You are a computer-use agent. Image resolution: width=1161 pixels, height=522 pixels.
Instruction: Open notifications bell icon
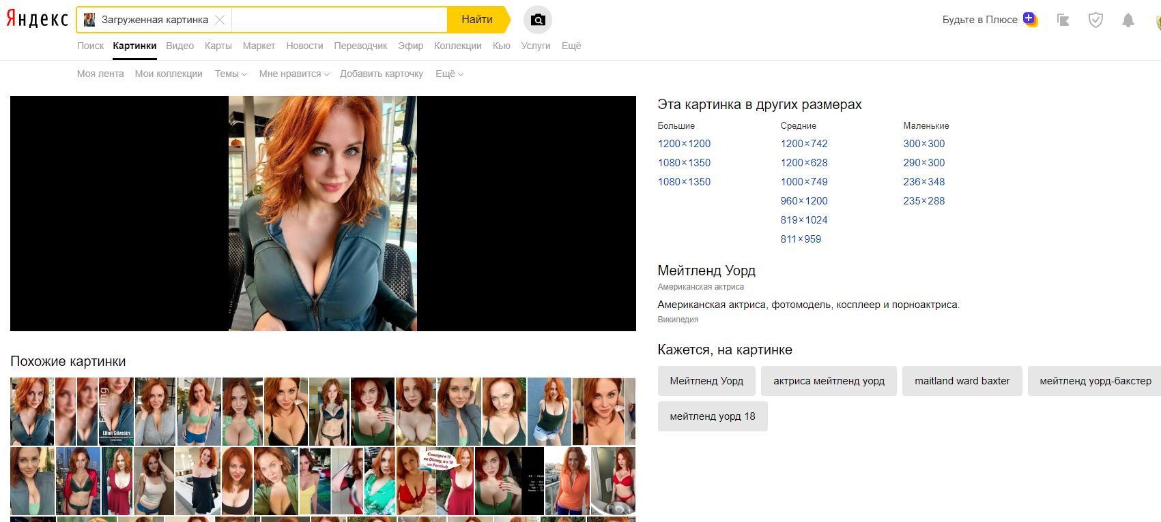(1128, 20)
